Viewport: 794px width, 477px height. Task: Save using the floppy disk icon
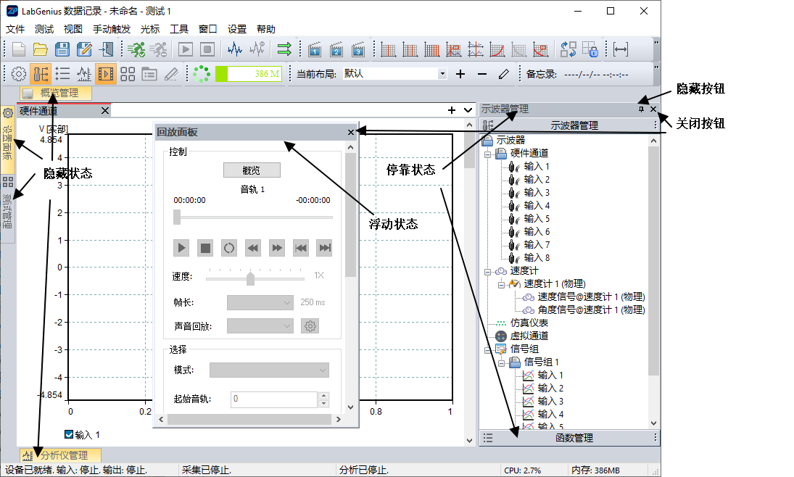coord(62,49)
